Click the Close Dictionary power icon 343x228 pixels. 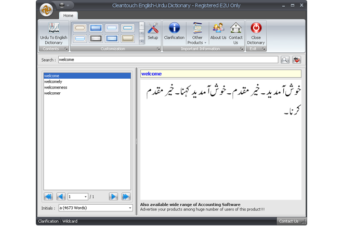256,33
